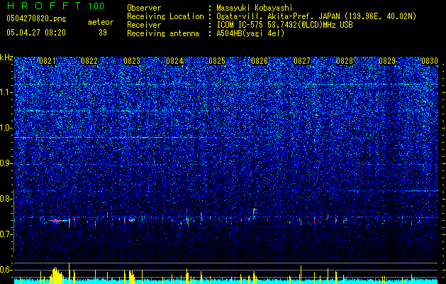Click the HROFFT 1.0.0 title text
446x284 pixels.
pos(55,6)
